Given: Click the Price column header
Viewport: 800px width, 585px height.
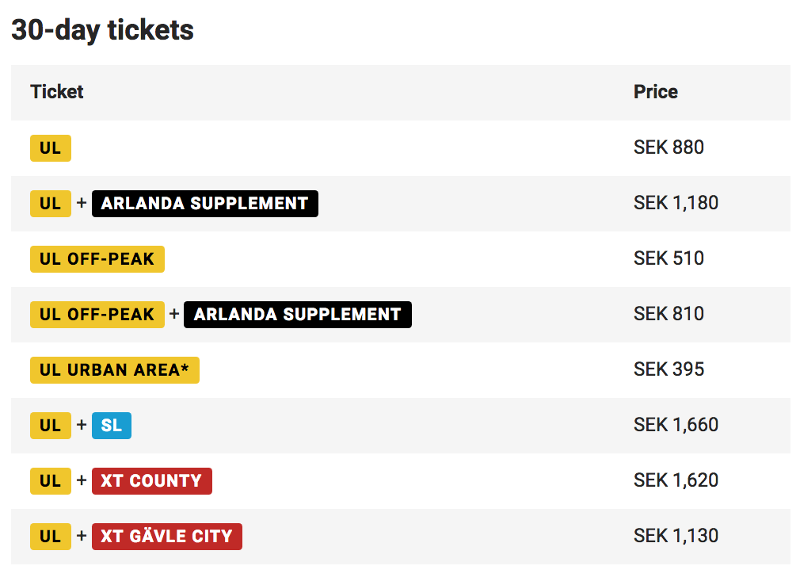Looking at the screenshot, I should (x=655, y=92).
